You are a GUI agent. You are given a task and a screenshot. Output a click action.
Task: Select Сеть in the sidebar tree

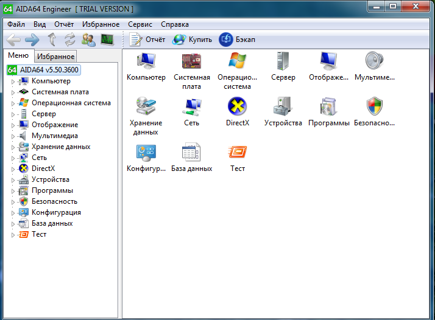[39, 158]
